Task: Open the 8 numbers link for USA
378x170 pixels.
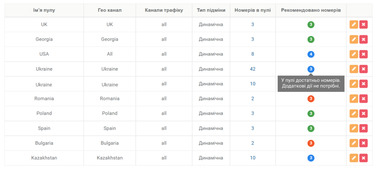Action: (x=252, y=54)
